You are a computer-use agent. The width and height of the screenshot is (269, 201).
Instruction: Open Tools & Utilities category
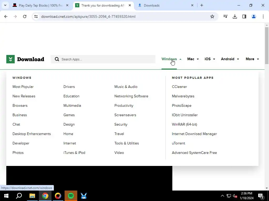[x=127, y=143]
